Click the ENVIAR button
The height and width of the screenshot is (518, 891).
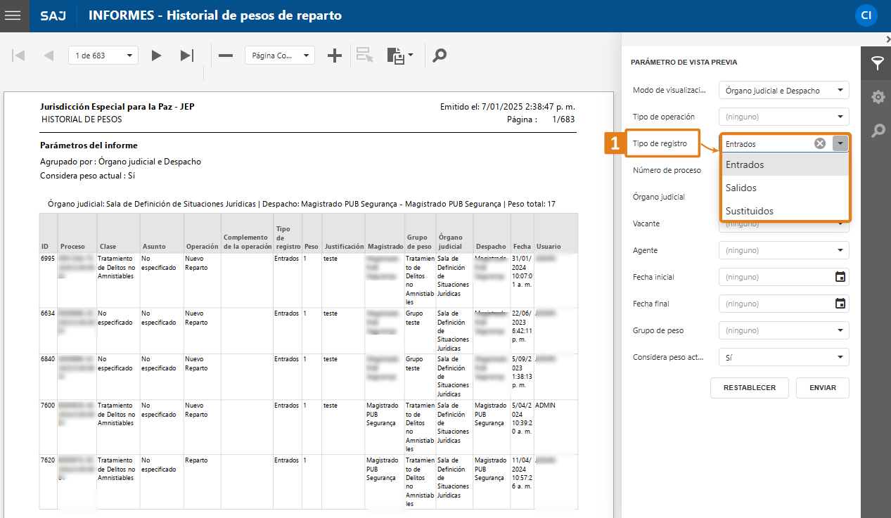(822, 388)
